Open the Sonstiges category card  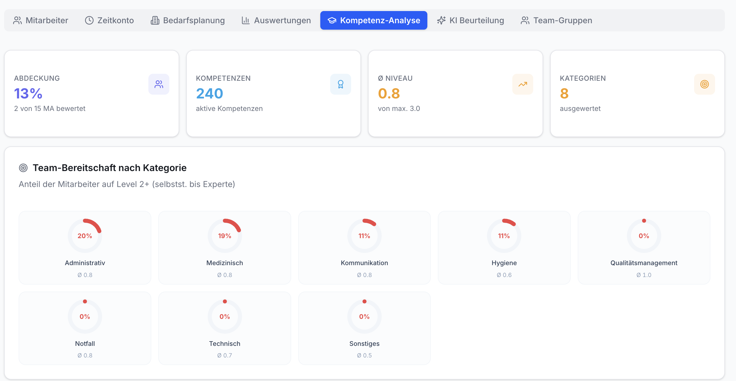pos(364,328)
